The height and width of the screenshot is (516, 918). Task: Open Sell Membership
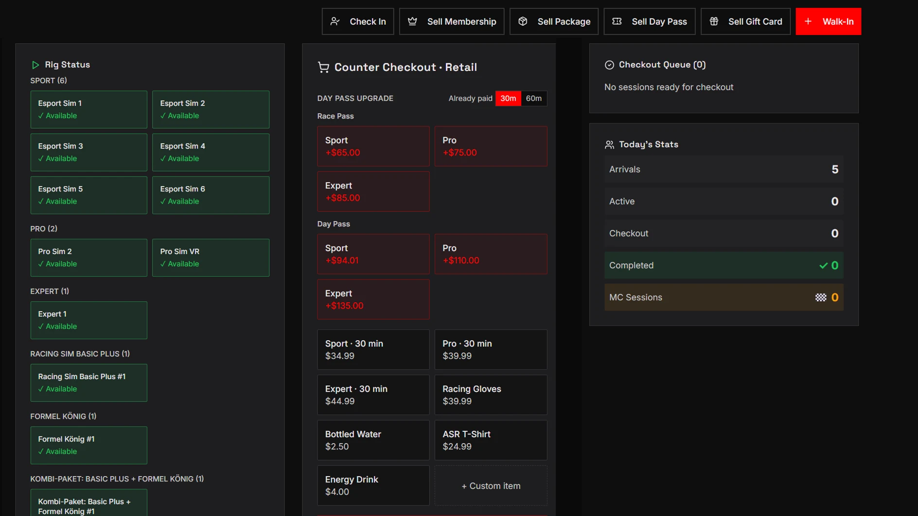point(452,21)
